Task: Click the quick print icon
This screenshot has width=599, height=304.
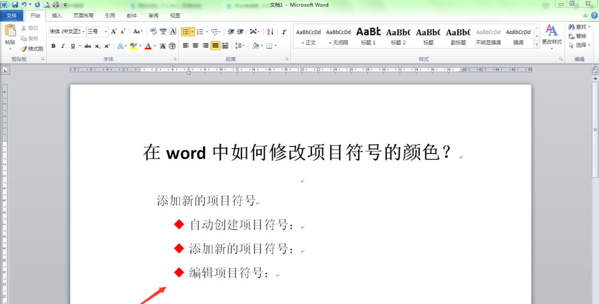Action: tap(56, 5)
